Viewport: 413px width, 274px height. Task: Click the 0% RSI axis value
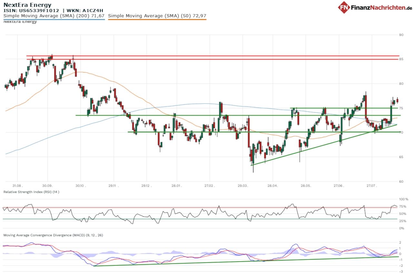(x=402, y=228)
